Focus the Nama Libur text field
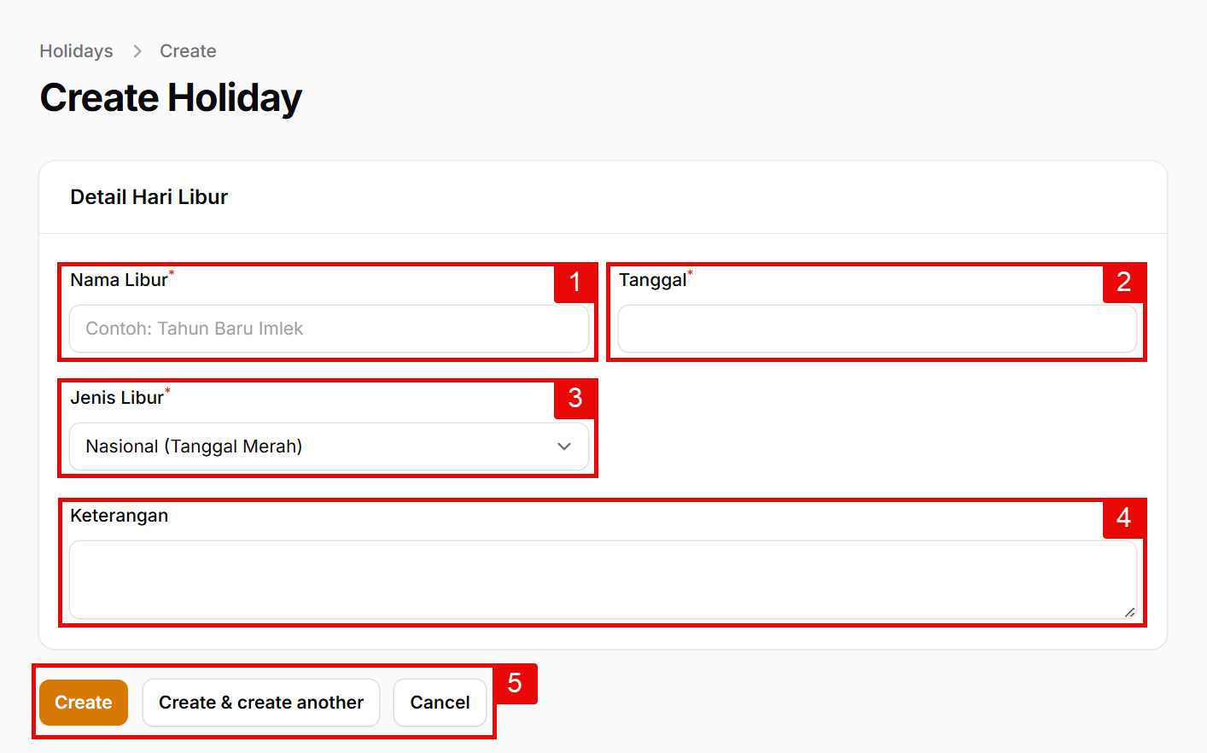This screenshot has height=753, width=1207. pyautogui.click(x=329, y=329)
